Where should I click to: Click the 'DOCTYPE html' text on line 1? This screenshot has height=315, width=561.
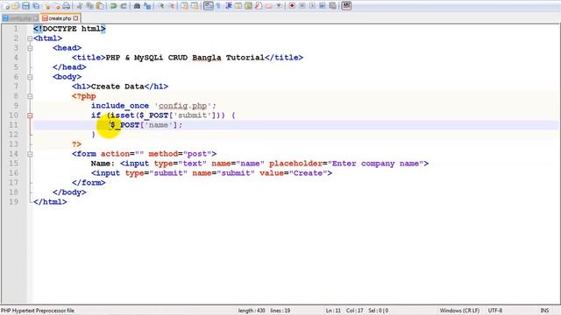tap(72, 29)
